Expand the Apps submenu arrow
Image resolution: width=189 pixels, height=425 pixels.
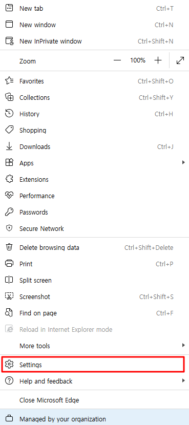pos(183,163)
